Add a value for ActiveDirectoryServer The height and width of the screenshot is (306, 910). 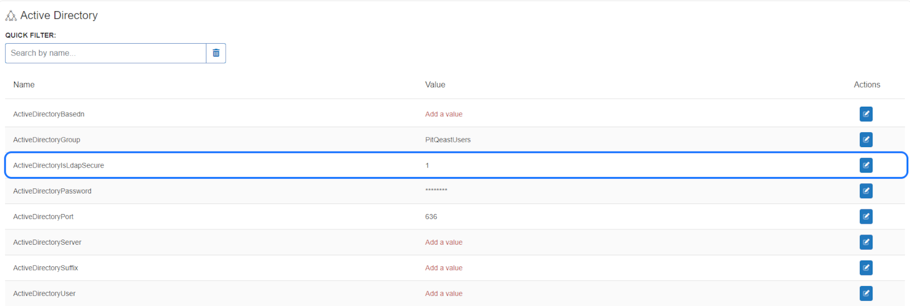(x=444, y=242)
